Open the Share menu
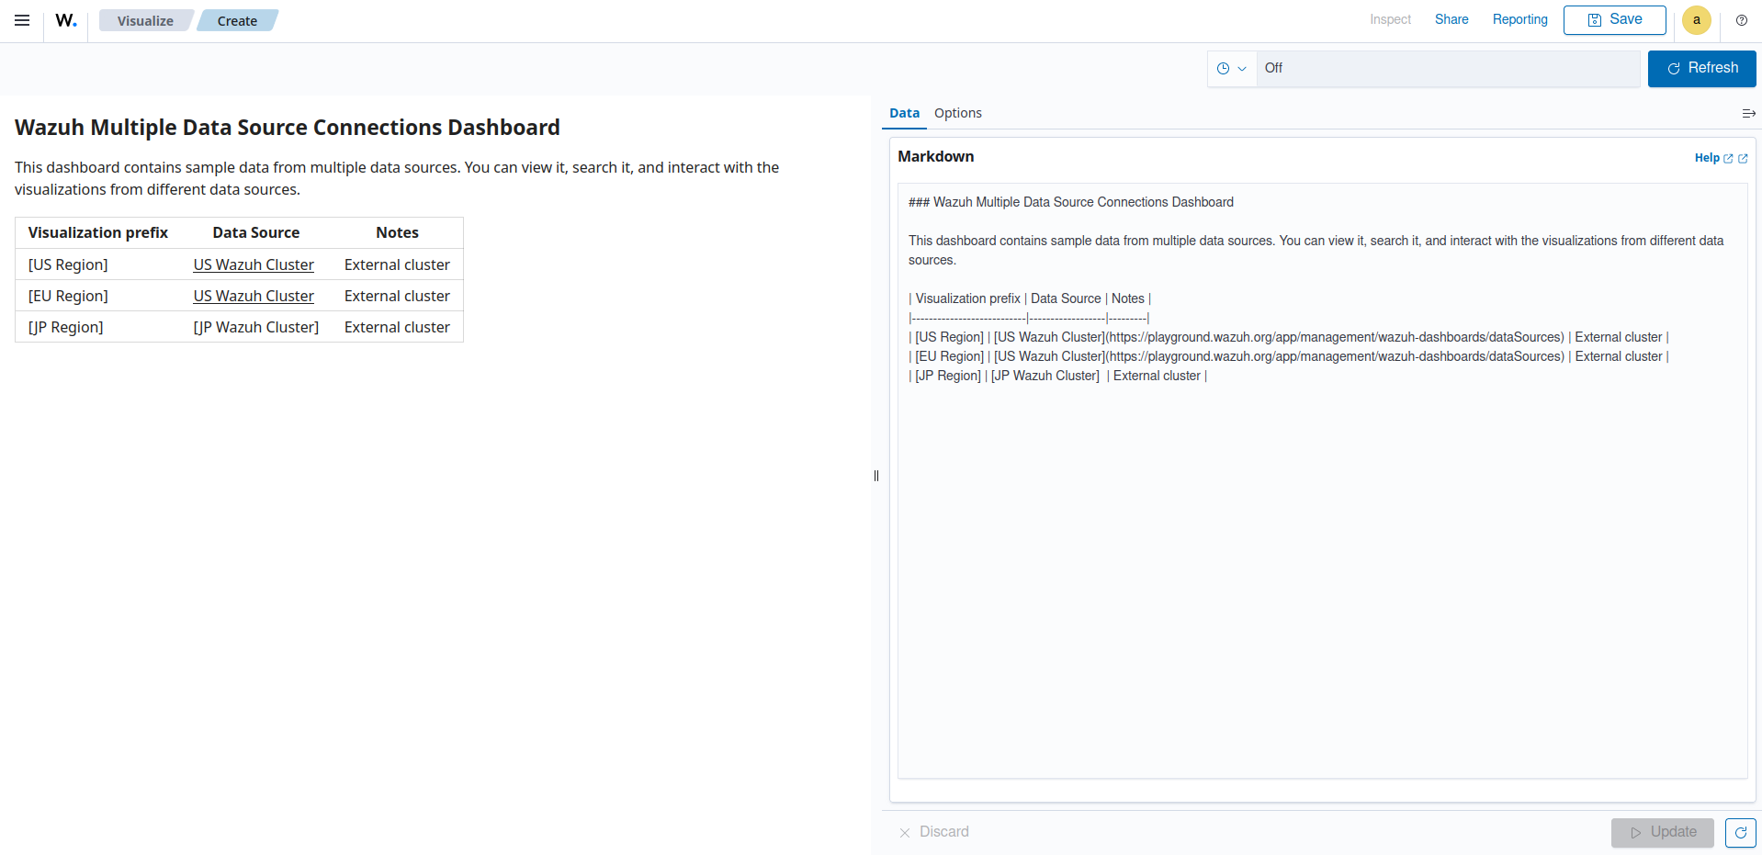 (1451, 19)
